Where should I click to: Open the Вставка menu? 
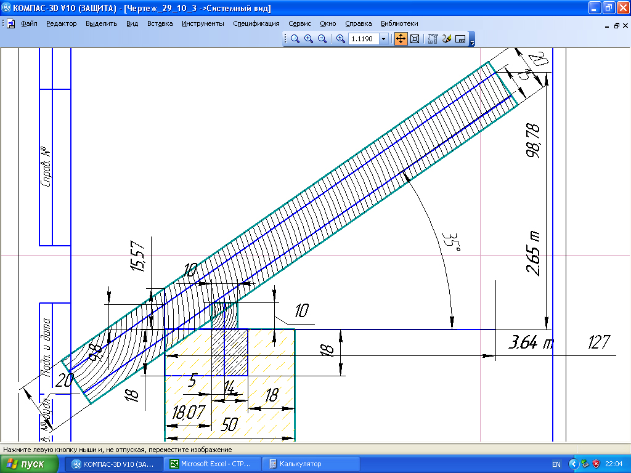160,24
